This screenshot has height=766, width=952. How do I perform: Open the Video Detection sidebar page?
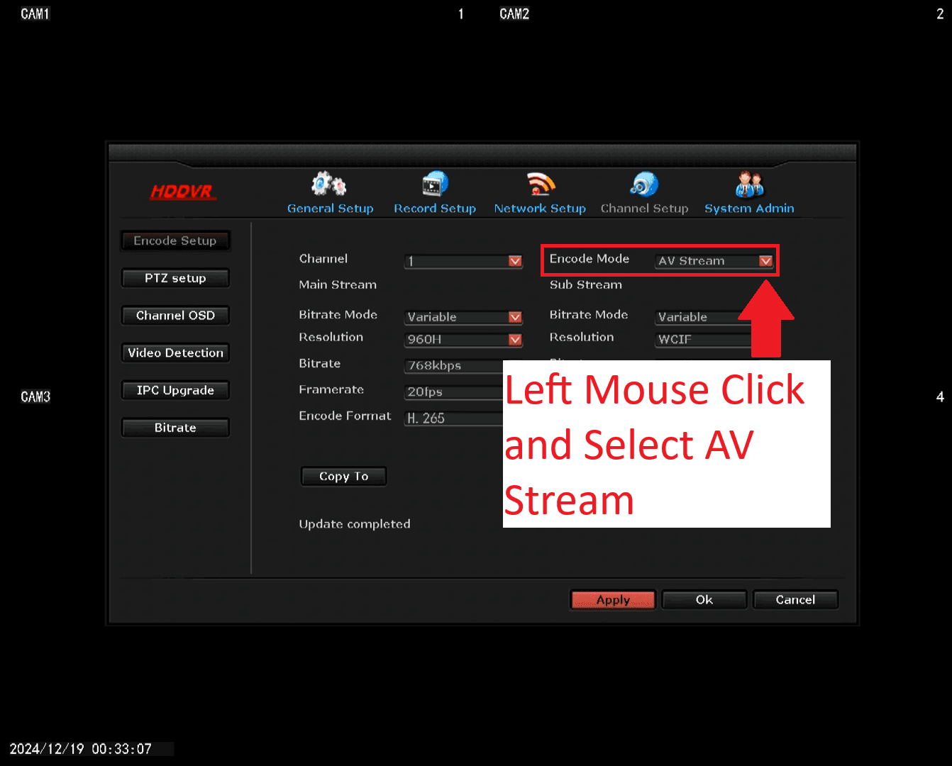point(175,353)
